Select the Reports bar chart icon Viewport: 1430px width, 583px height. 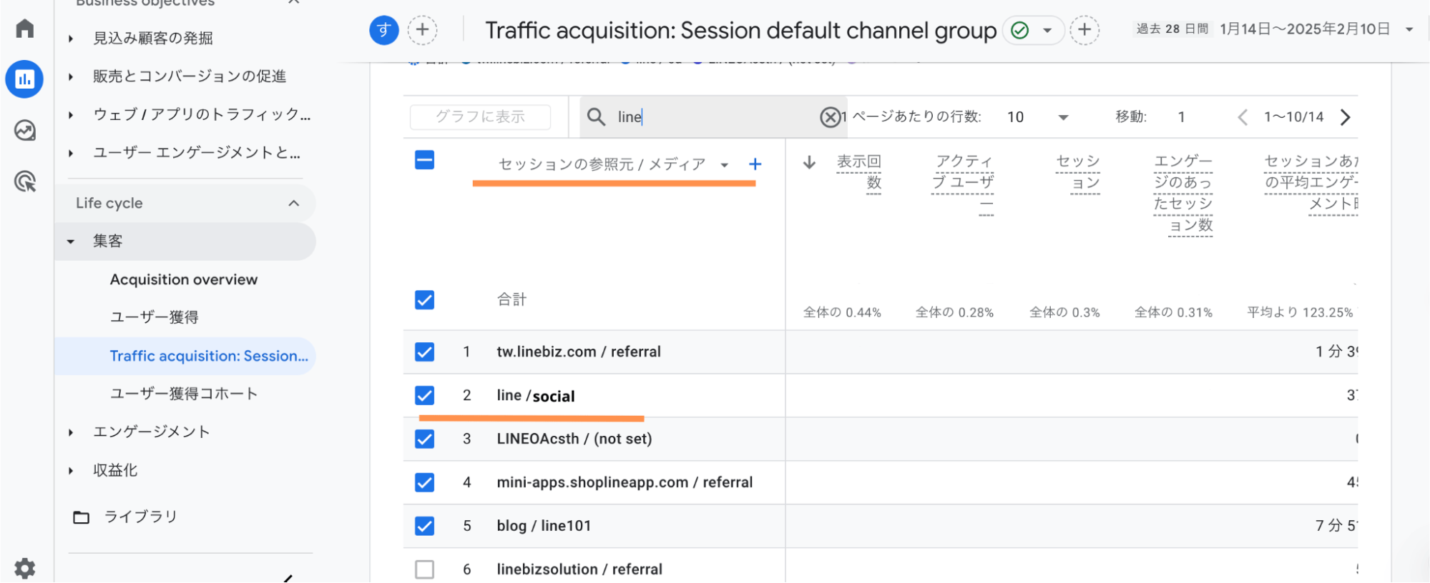pyautogui.click(x=24, y=79)
